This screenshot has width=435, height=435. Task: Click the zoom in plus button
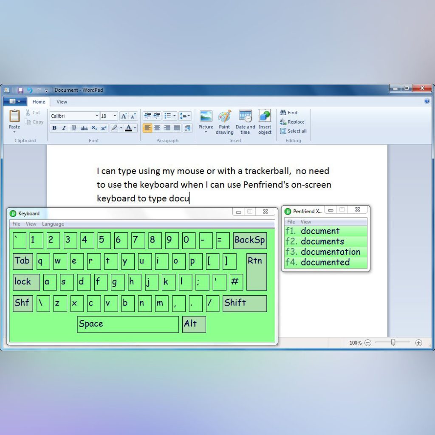tap(418, 343)
